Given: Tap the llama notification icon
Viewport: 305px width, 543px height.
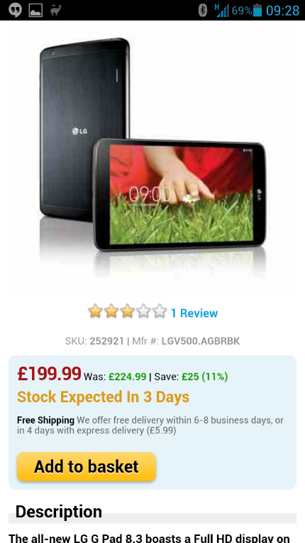Looking at the screenshot, I should pos(55,10).
